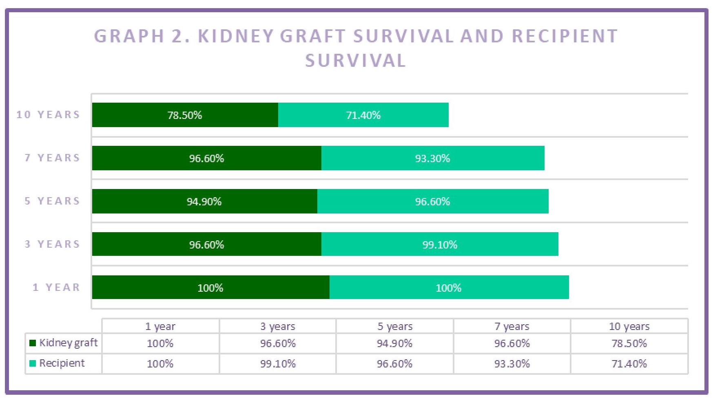Click the Kidney graft 78.50% table cell
The height and width of the screenshot is (409, 713).
(629, 343)
